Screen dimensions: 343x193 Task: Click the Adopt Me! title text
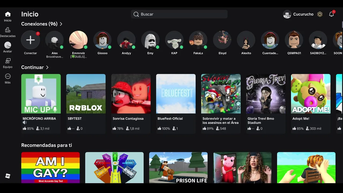coord(301,118)
